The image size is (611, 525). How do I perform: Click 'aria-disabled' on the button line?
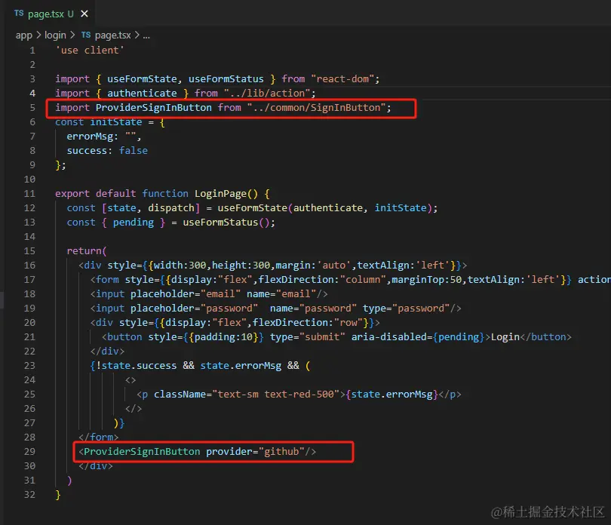pyautogui.click(x=389, y=337)
